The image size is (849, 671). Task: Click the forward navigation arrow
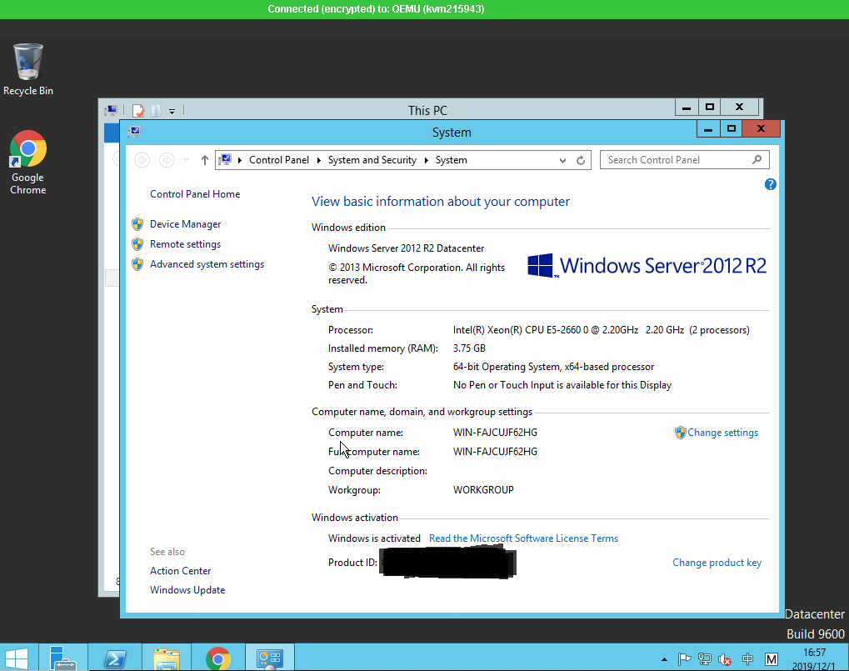click(167, 160)
